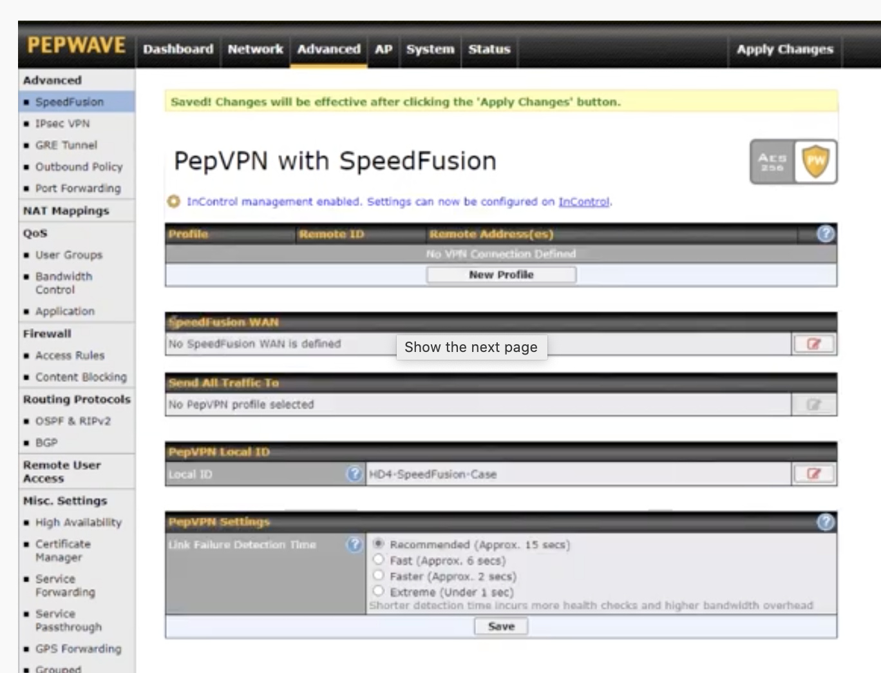This screenshot has height=673, width=881.
Task: Save the PepVPN settings
Action: [501, 626]
